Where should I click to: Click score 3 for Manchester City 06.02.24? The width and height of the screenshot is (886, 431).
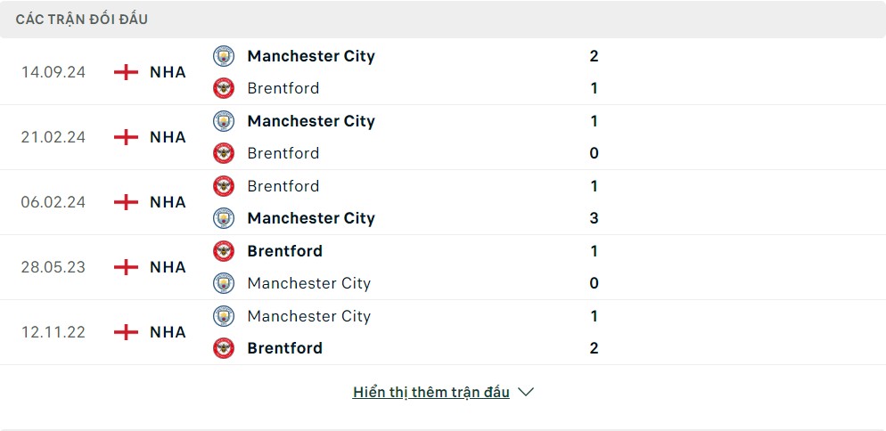[x=594, y=218]
